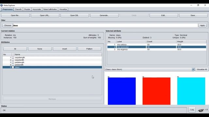Open the Select attributes tab
This screenshot has height=117, width=209.
(50, 9)
